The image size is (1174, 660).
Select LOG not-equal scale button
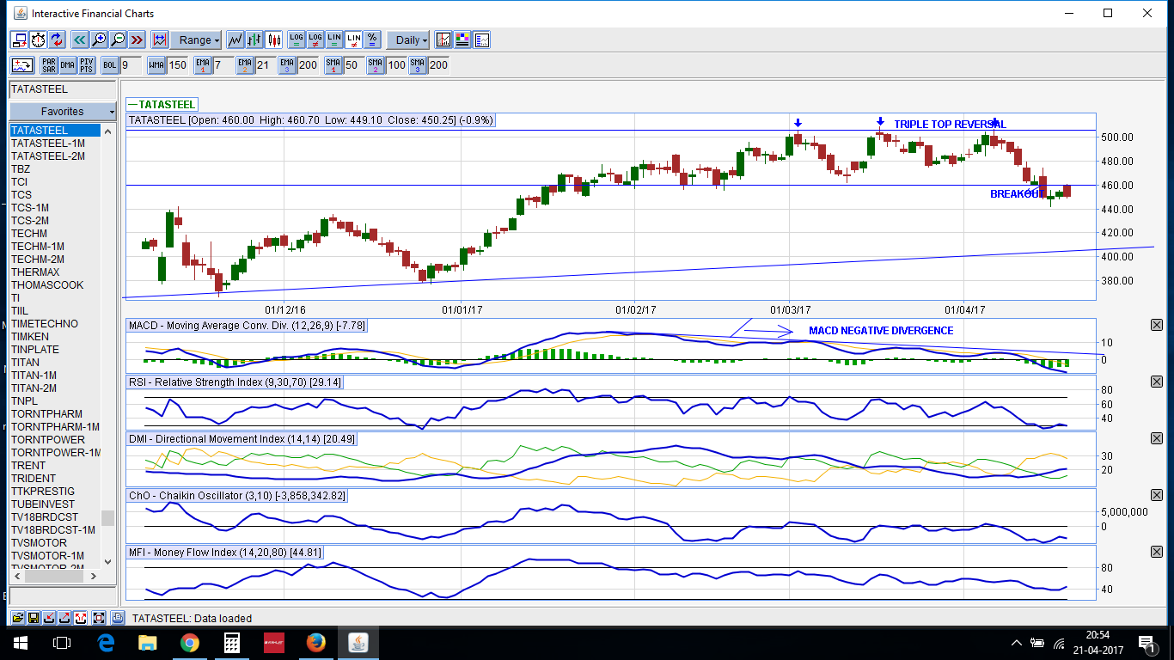pos(315,40)
